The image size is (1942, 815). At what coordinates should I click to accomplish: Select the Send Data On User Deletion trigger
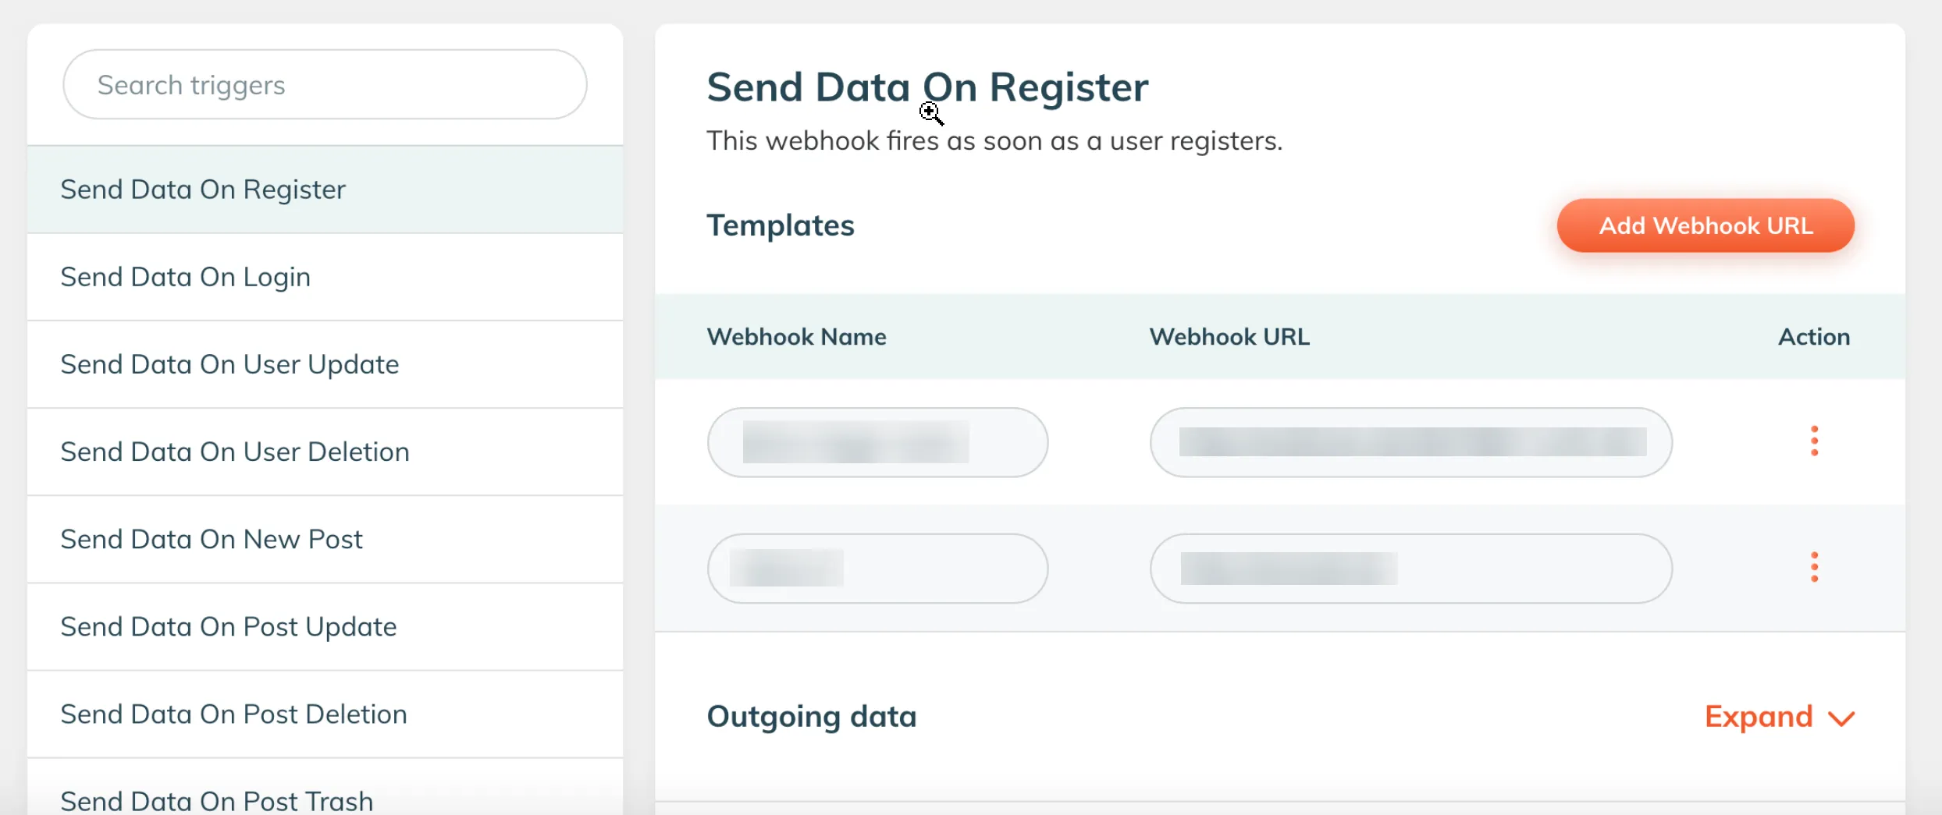pyautogui.click(x=234, y=451)
